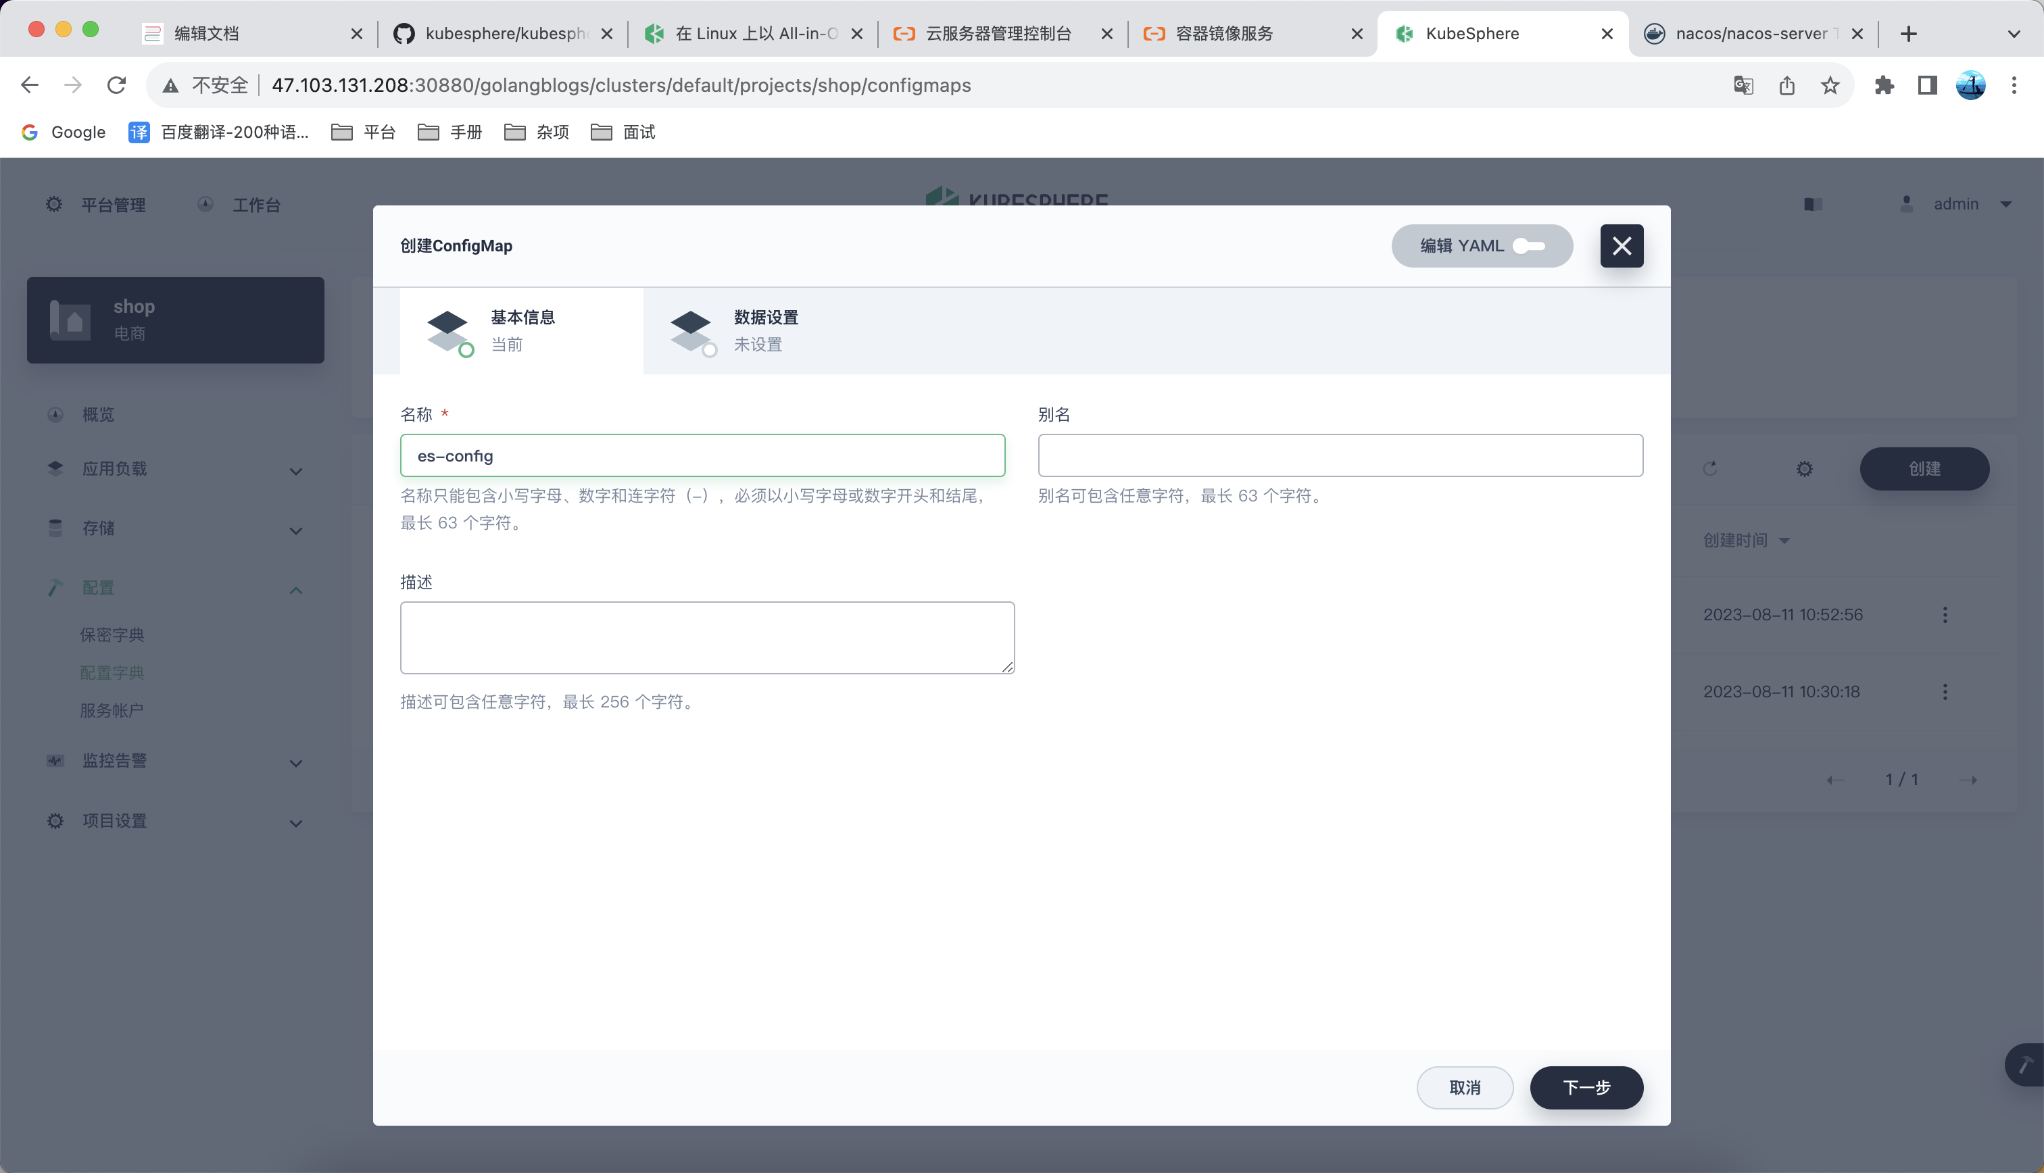Click the KubeSphere platform management icon

(x=53, y=205)
